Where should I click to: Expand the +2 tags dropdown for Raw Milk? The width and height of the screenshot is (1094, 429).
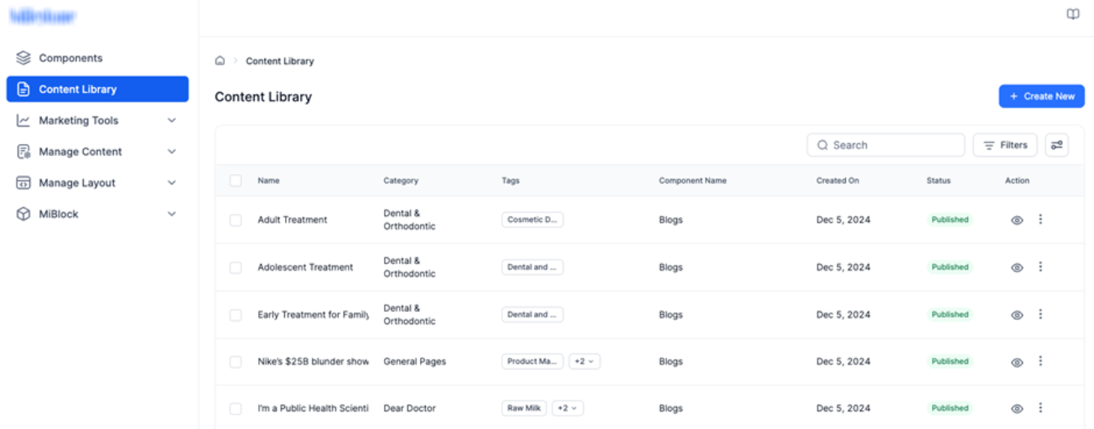coord(568,408)
